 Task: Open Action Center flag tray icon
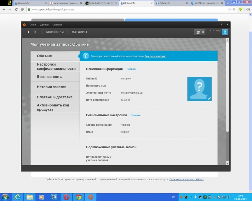point(219,197)
